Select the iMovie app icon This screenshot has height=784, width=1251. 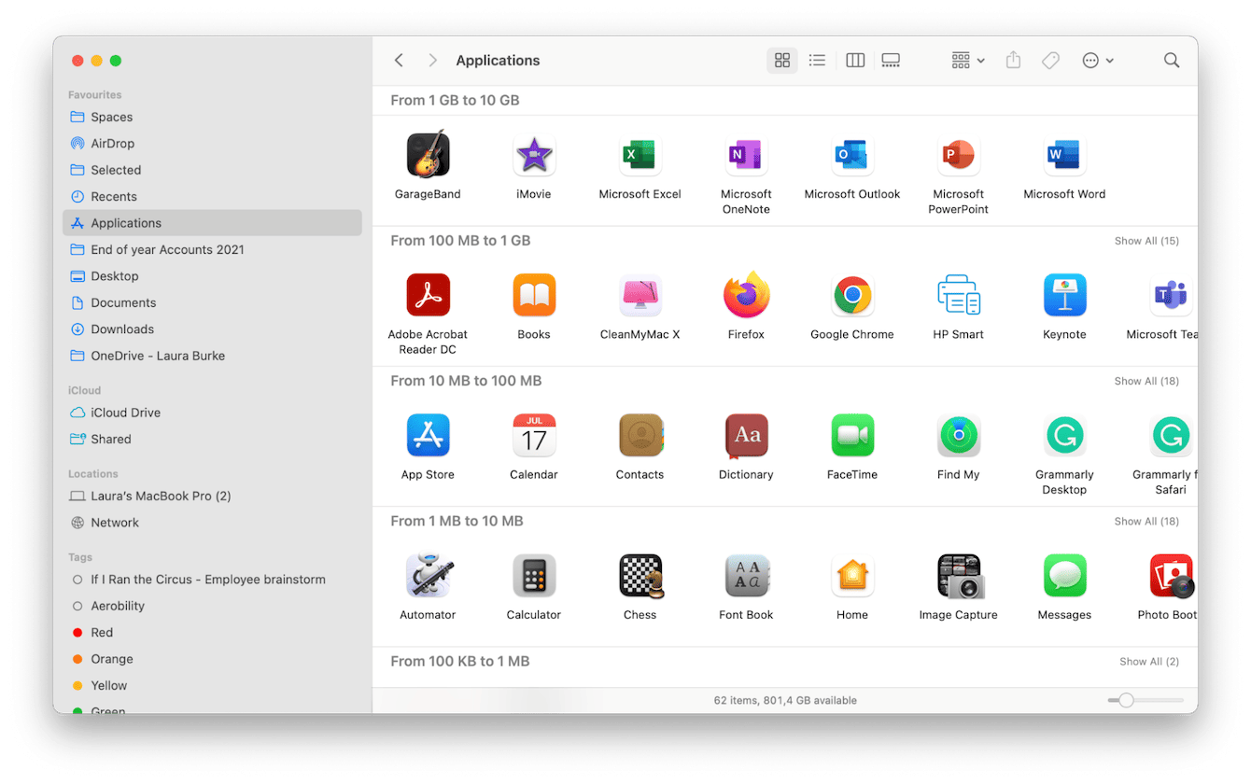534,154
